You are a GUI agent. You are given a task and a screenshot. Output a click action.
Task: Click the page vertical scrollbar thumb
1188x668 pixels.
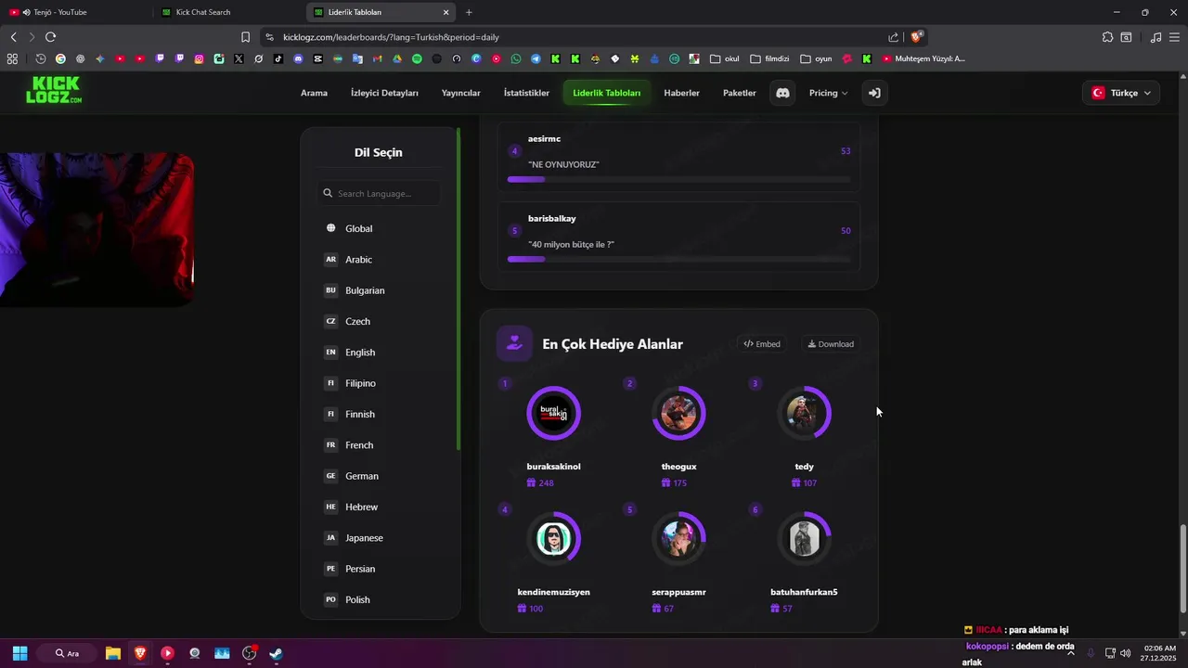coord(1182,568)
